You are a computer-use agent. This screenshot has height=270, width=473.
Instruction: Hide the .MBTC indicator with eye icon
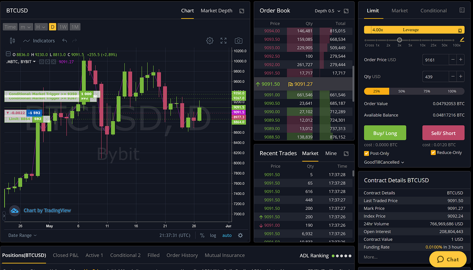coord(42,62)
